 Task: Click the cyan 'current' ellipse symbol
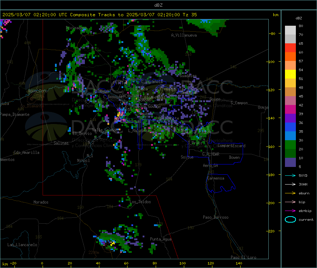(290, 219)
